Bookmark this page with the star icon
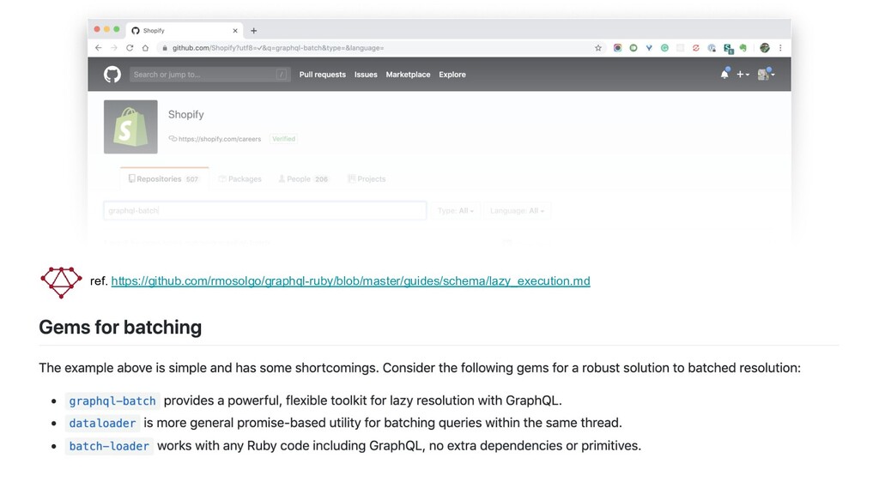 pyautogui.click(x=598, y=48)
